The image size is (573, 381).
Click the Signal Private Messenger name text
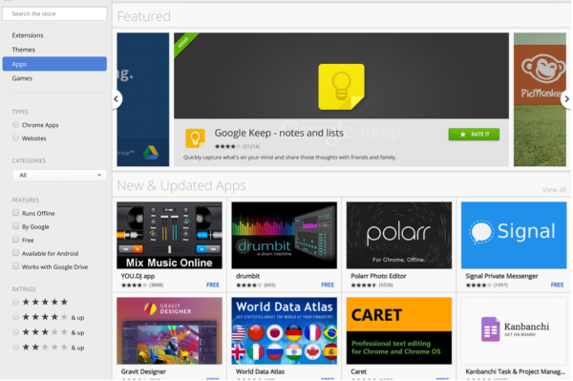click(x=501, y=276)
